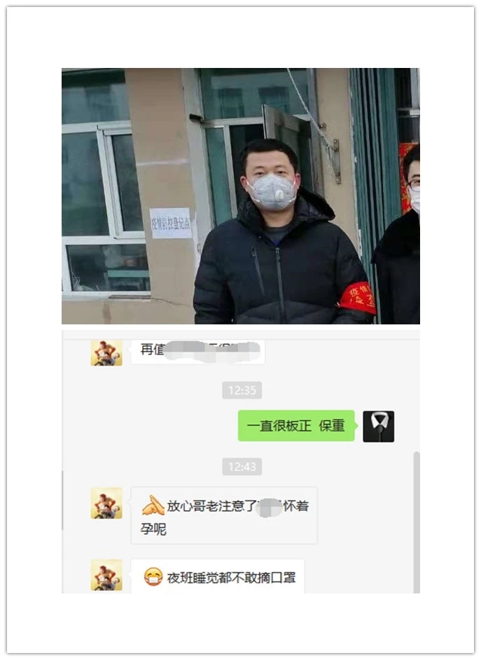Click the 12:35 timestamp label
This screenshot has width=481, height=660.
[x=242, y=390]
